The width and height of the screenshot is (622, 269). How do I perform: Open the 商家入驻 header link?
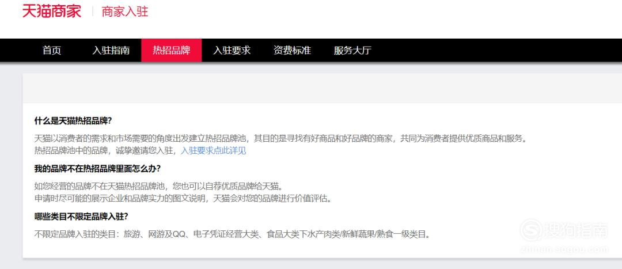pyautogui.click(x=125, y=12)
